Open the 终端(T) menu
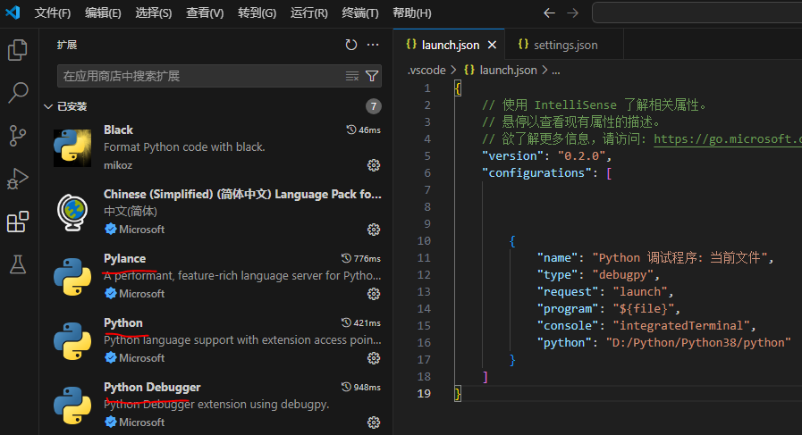 [360, 13]
